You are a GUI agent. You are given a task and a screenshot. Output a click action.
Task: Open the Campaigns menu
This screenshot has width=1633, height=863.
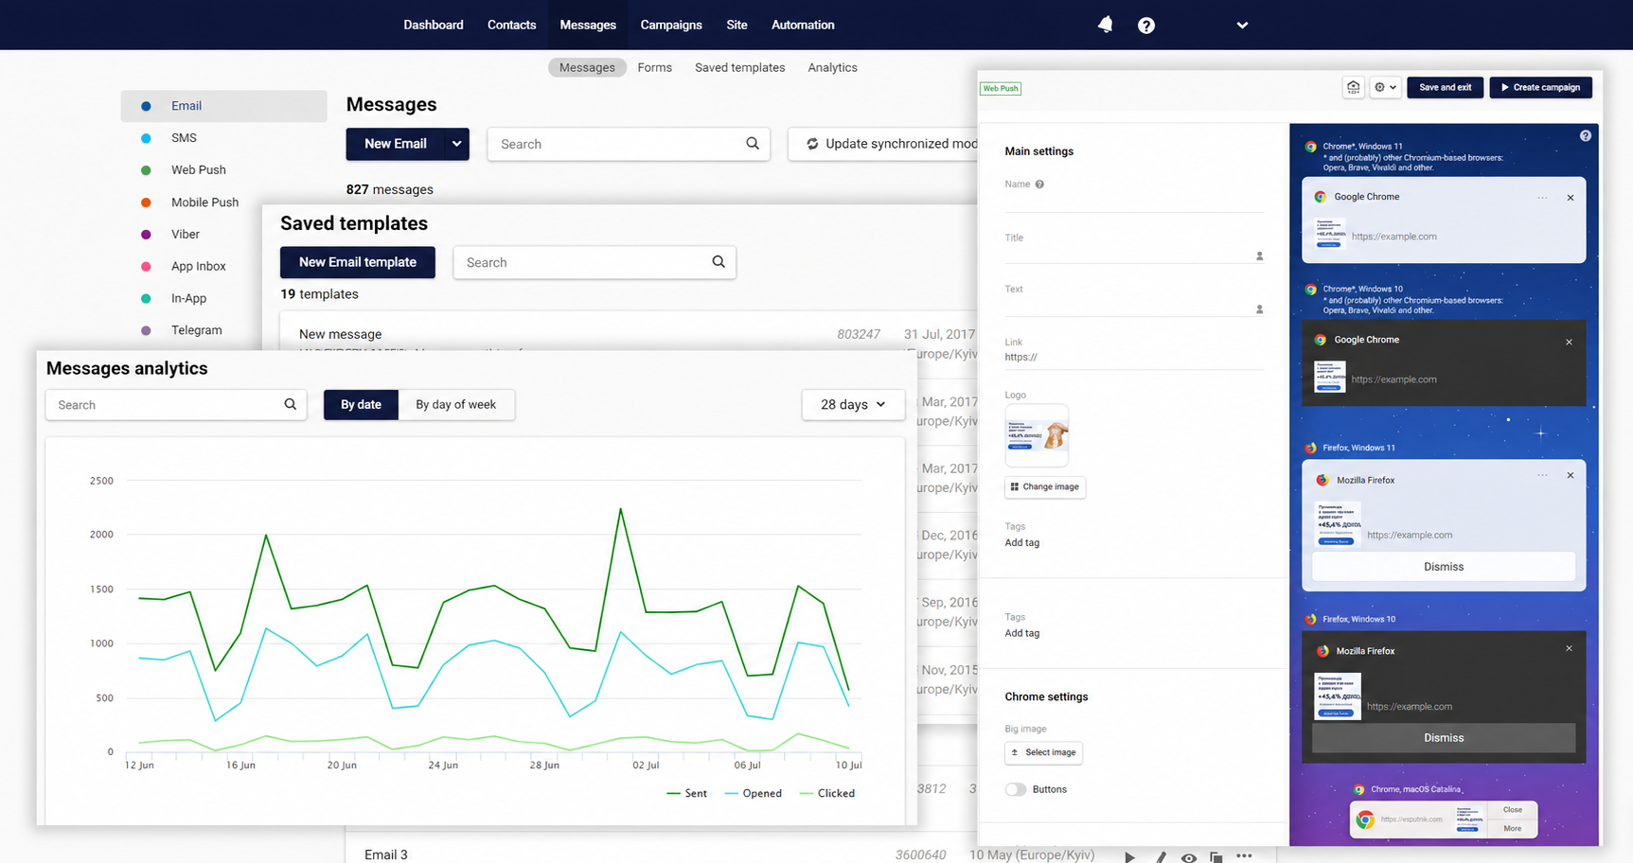pyautogui.click(x=671, y=25)
